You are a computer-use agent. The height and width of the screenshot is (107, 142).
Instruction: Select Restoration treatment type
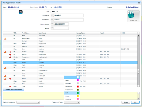pyautogui.click(x=72, y=90)
